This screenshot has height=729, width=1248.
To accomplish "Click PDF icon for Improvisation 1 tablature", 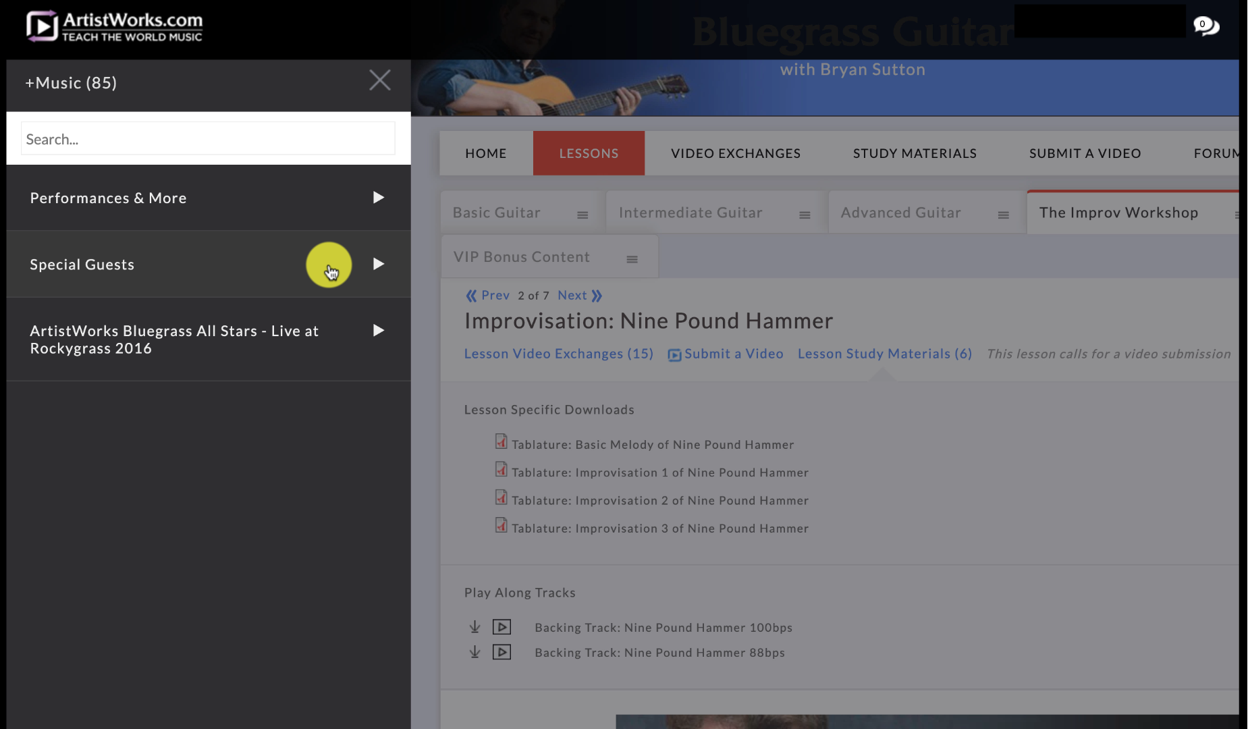I will [501, 469].
